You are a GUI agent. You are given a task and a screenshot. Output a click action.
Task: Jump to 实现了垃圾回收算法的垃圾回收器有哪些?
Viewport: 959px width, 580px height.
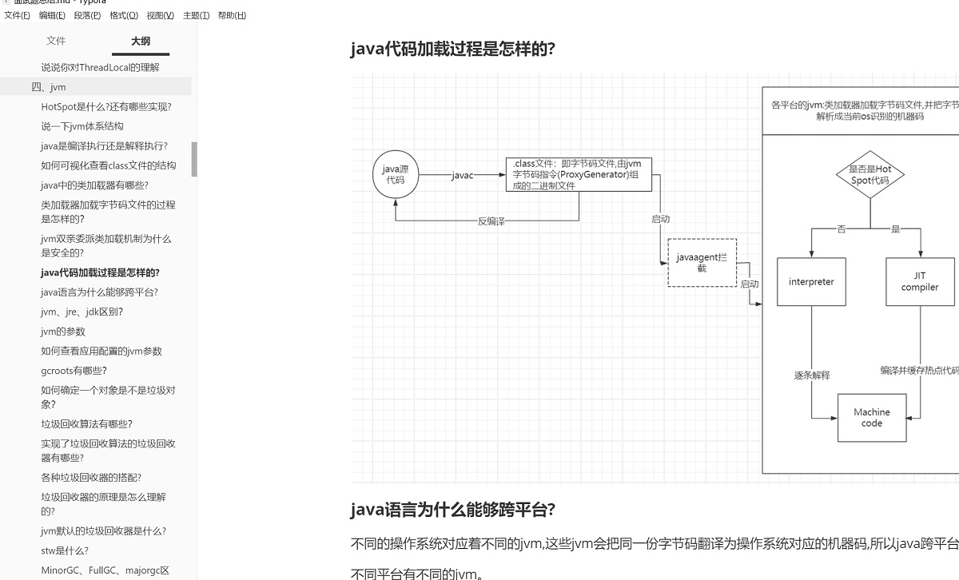pyautogui.click(x=108, y=451)
